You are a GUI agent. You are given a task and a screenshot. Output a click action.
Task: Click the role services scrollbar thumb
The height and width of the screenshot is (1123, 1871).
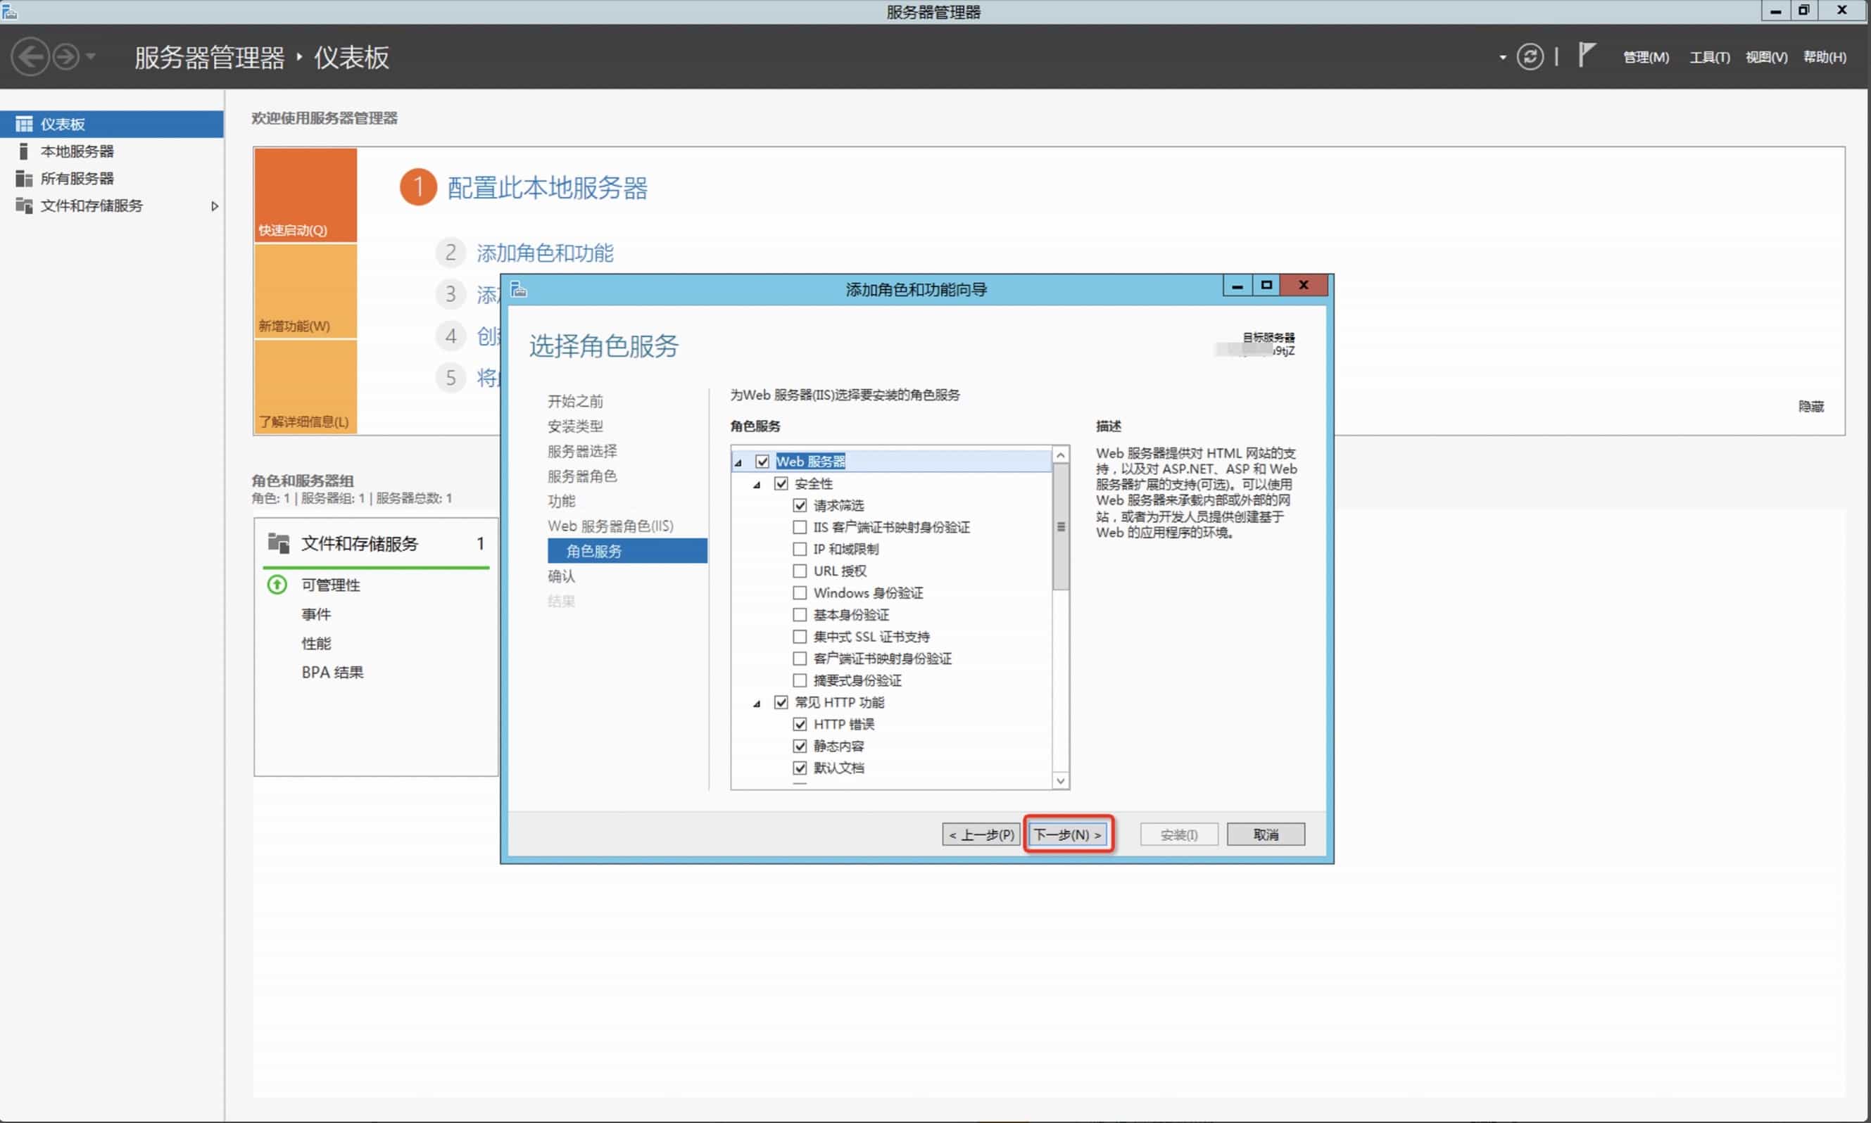[1060, 527]
